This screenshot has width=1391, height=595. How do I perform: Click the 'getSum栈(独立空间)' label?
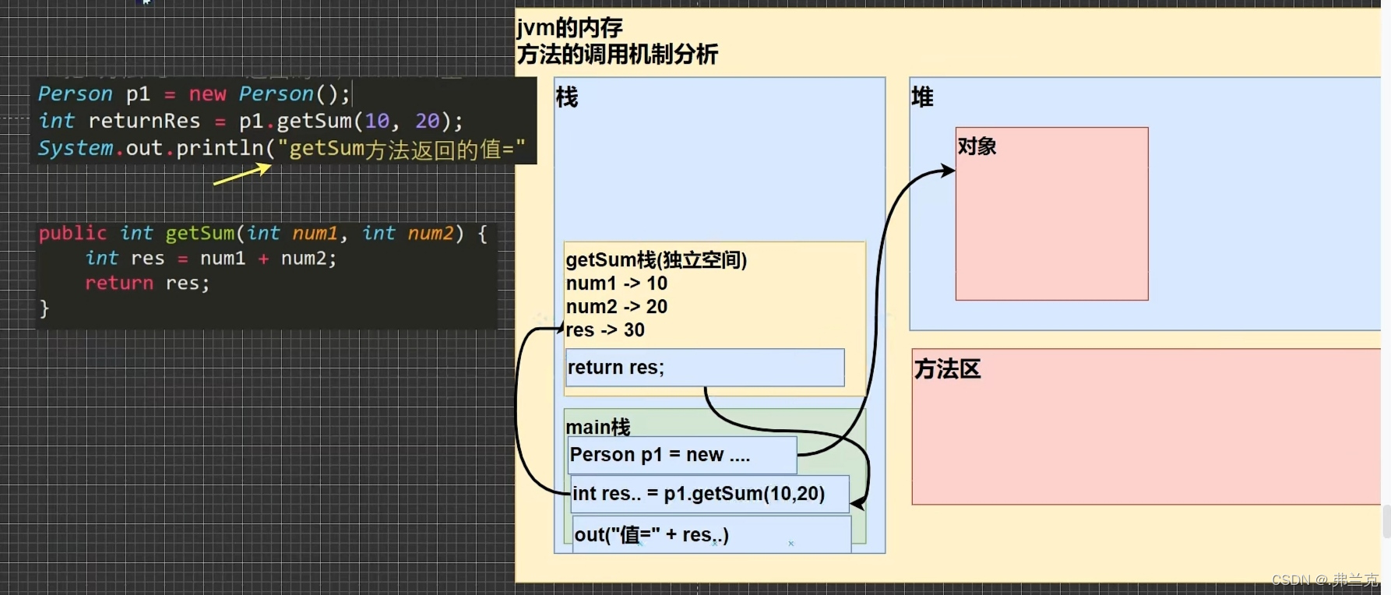pos(657,260)
